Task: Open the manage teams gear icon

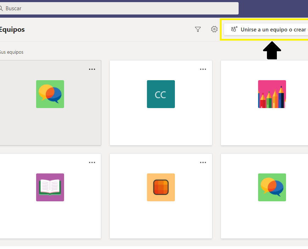Action: (214, 29)
